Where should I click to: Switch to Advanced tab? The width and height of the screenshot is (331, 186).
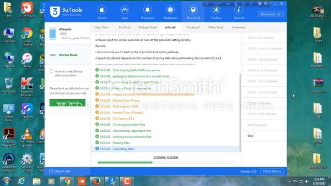coord(193,27)
